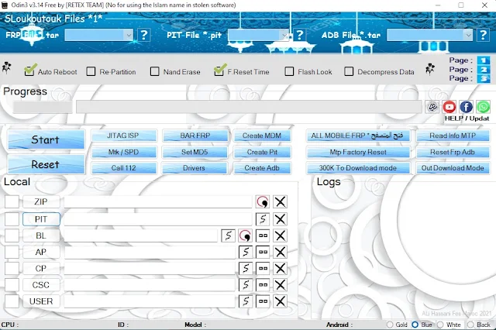The image size is (496, 330).
Task: Click the Reset Frp Adb button
Action: click(x=453, y=152)
